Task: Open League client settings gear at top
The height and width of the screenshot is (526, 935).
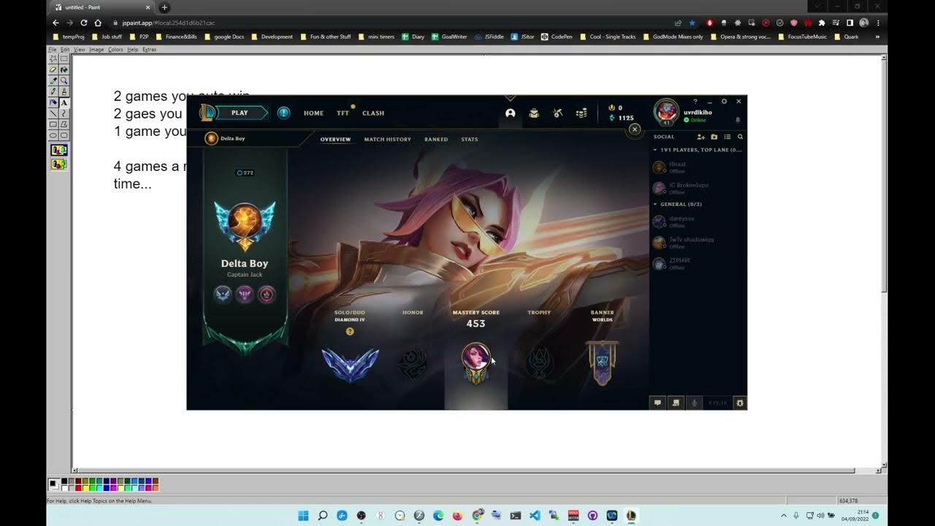Action: [724, 102]
